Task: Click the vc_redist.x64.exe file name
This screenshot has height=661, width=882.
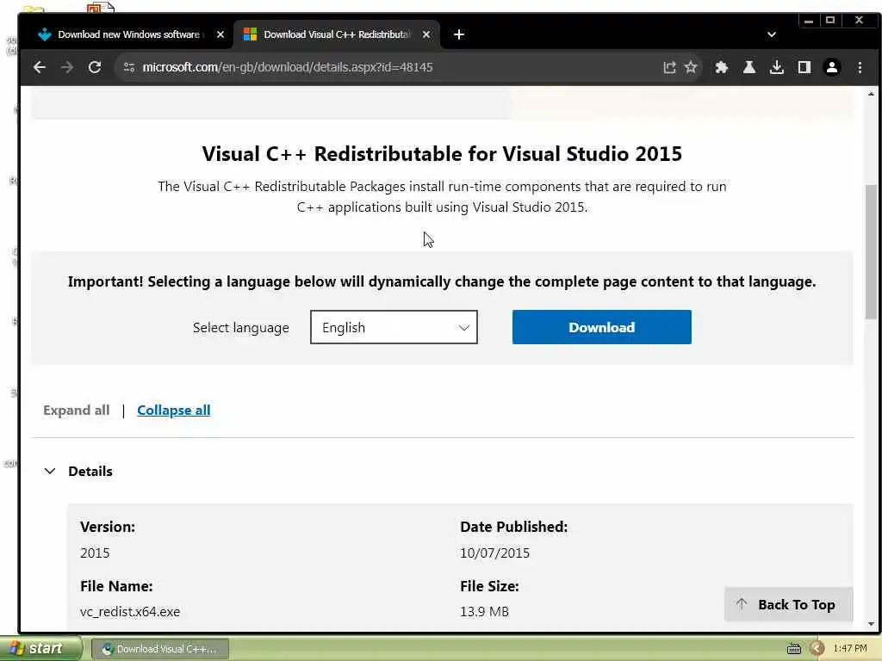Action: tap(130, 612)
